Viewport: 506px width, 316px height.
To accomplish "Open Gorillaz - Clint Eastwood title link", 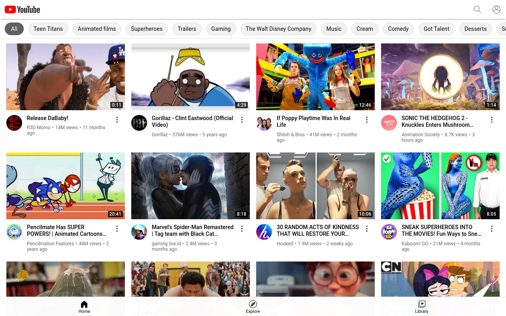I will pos(193,121).
